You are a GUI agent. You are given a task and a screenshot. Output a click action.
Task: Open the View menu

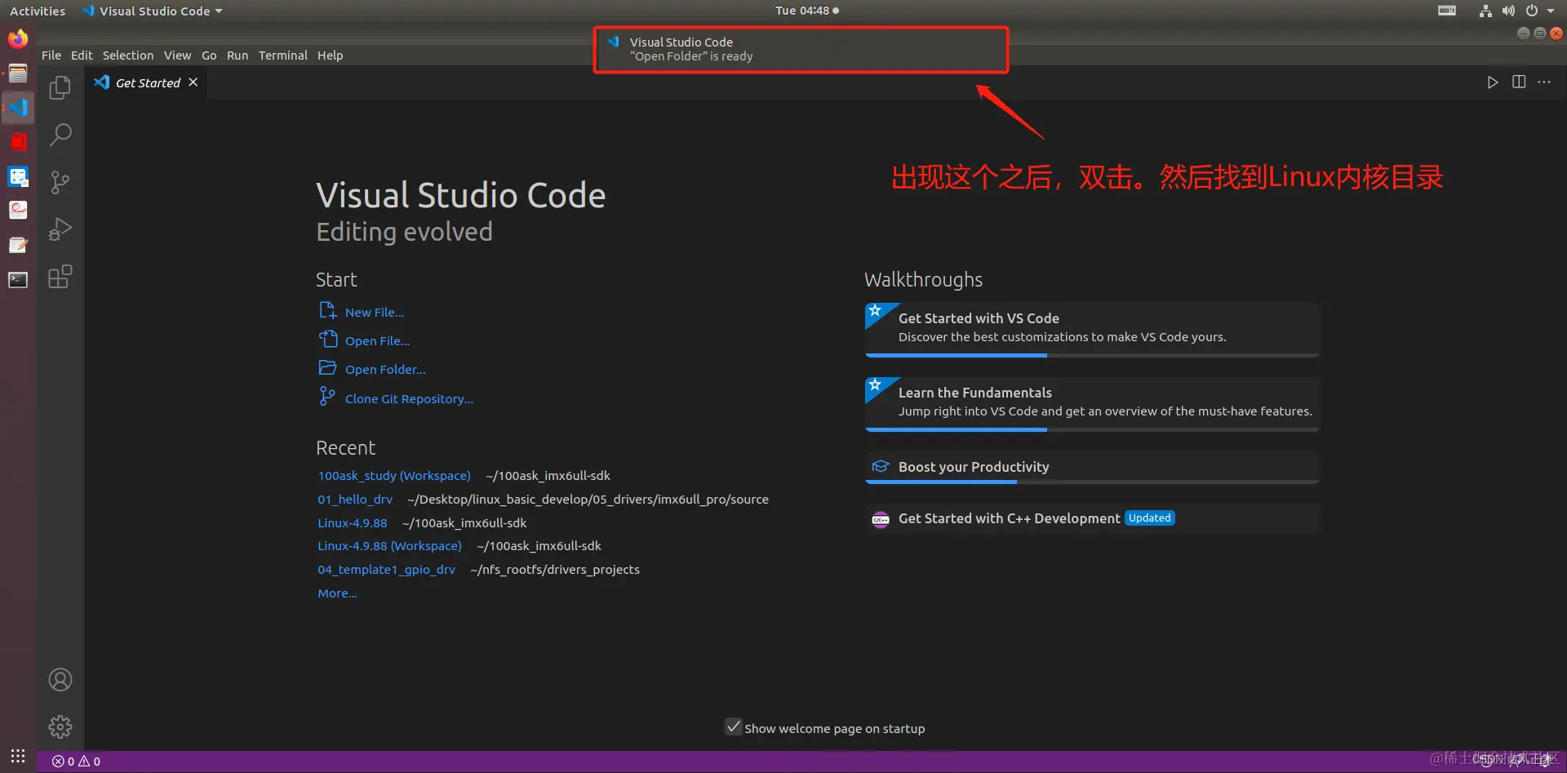coord(177,56)
